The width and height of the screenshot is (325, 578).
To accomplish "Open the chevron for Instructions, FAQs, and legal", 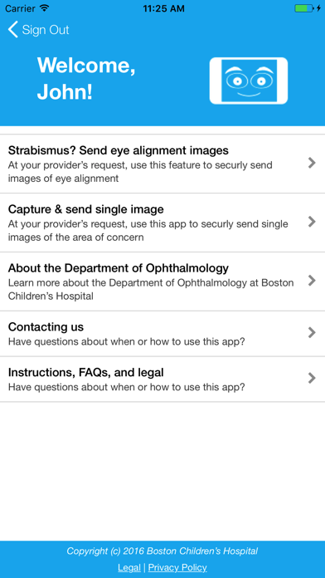I will pos(312,378).
